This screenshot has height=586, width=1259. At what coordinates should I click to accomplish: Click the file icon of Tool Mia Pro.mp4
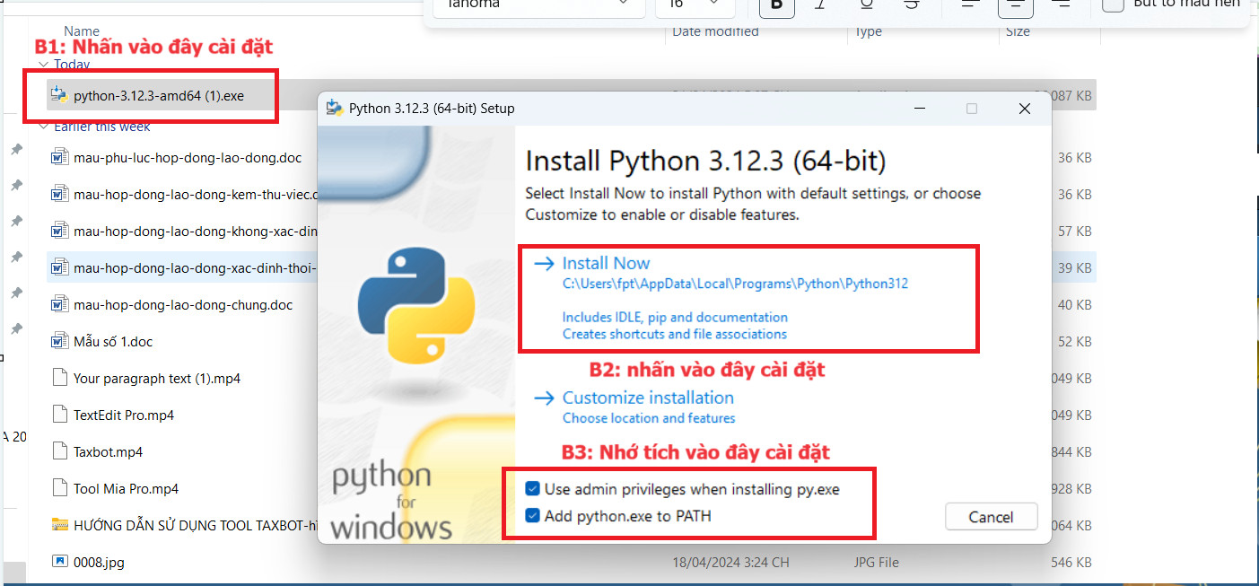(60, 488)
